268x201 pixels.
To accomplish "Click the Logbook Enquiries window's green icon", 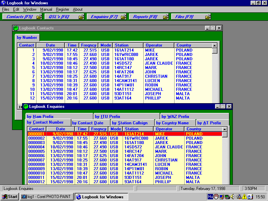I will click(x=26, y=107).
